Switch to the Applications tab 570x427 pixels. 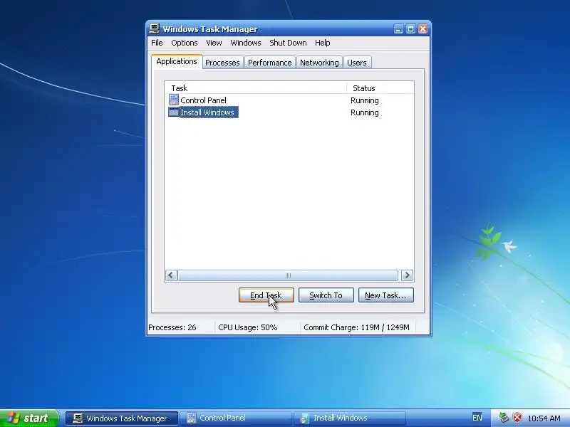(x=177, y=61)
